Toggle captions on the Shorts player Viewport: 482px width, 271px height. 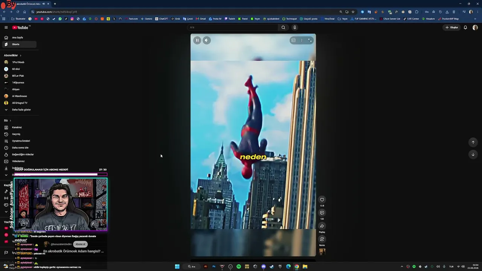click(293, 40)
